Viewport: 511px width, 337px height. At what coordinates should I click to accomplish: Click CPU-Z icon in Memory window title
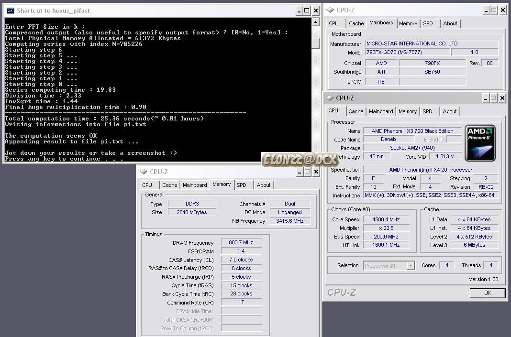point(144,172)
